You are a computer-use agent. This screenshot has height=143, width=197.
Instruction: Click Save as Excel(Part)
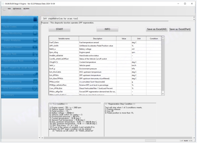180,29
